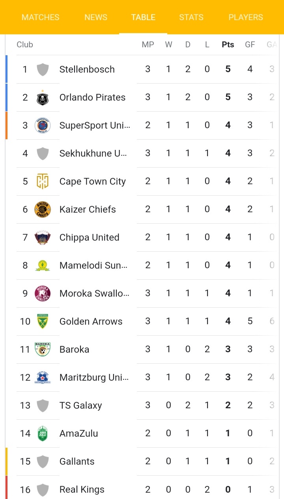
Task: Open the News tab
Action: [96, 17]
